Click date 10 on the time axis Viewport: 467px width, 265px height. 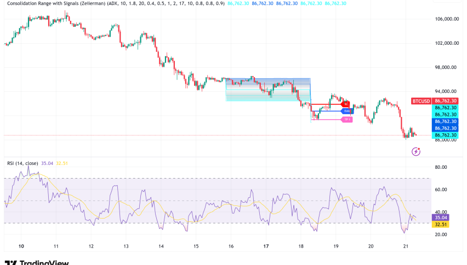pos(21,246)
